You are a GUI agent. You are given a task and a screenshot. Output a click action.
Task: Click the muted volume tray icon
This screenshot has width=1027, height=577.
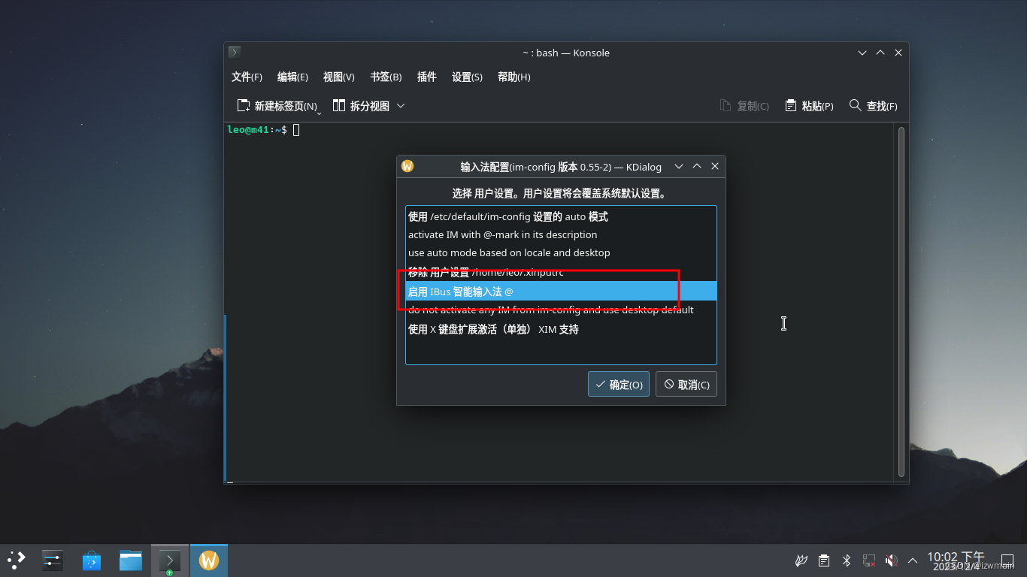pos(891,560)
